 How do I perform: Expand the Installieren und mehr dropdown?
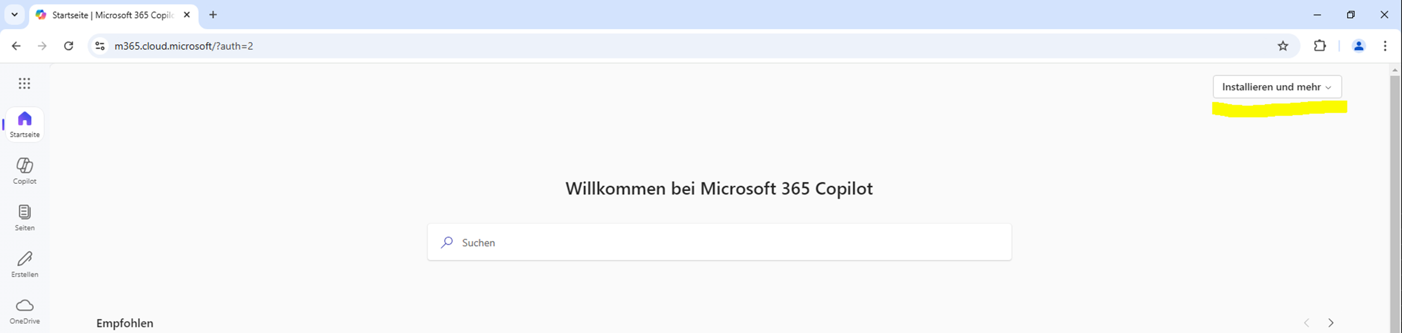1276,87
